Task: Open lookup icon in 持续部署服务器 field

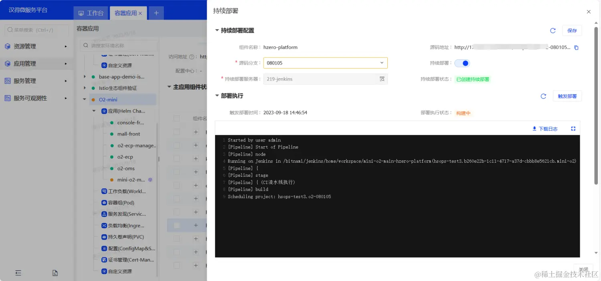Action: click(382, 79)
